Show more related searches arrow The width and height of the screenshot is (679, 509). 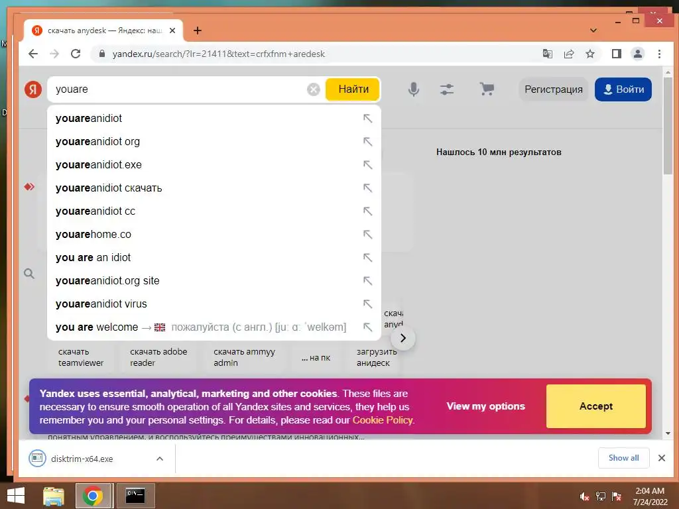coord(403,338)
